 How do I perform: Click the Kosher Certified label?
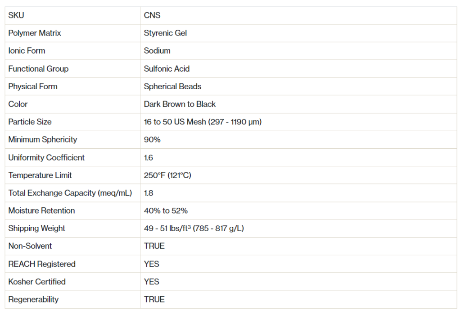tap(37, 282)
